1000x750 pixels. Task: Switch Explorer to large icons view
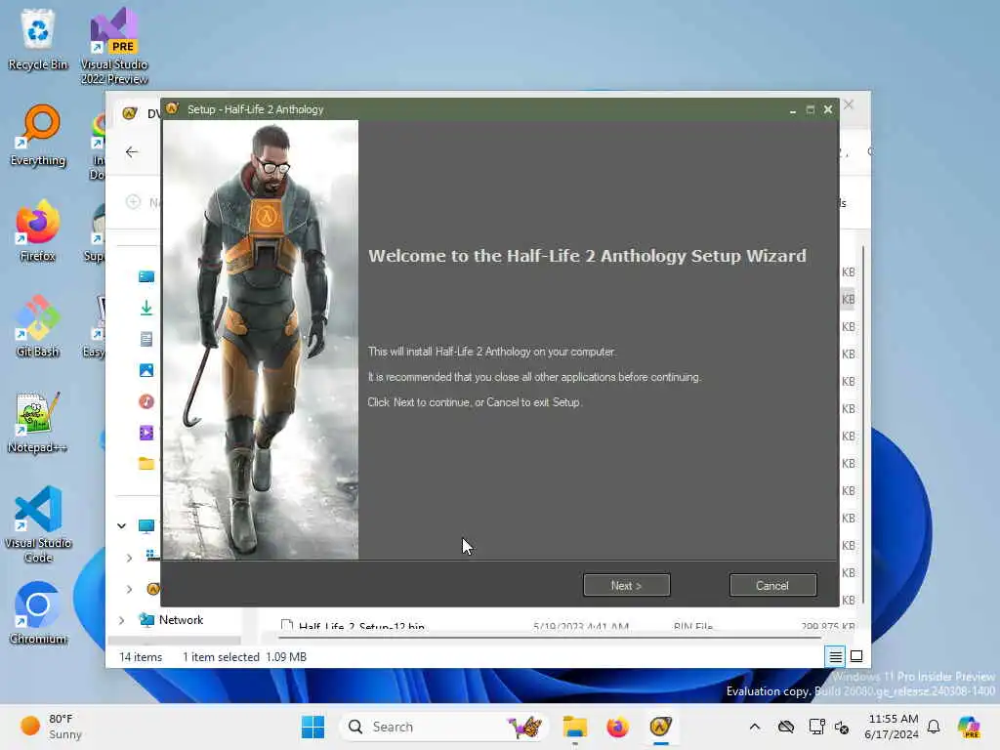tap(856, 656)
